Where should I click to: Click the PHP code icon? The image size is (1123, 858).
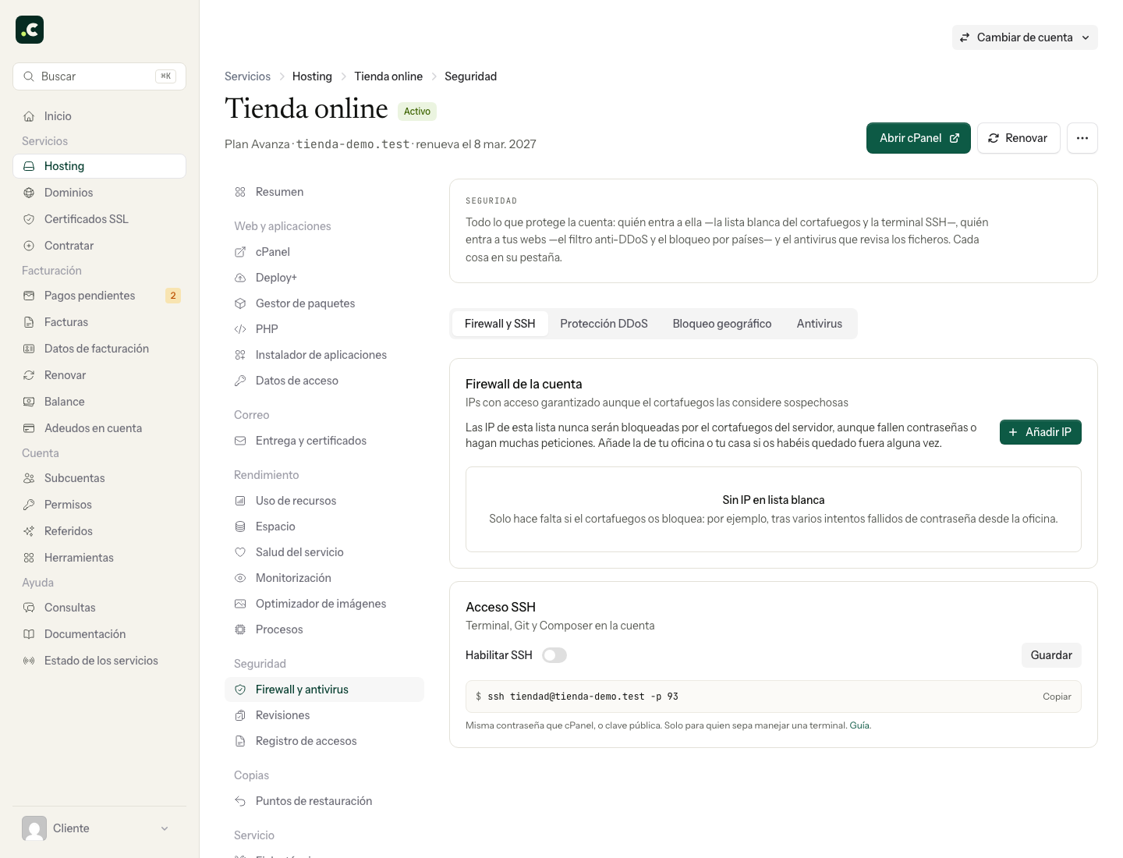click(240, 329)
